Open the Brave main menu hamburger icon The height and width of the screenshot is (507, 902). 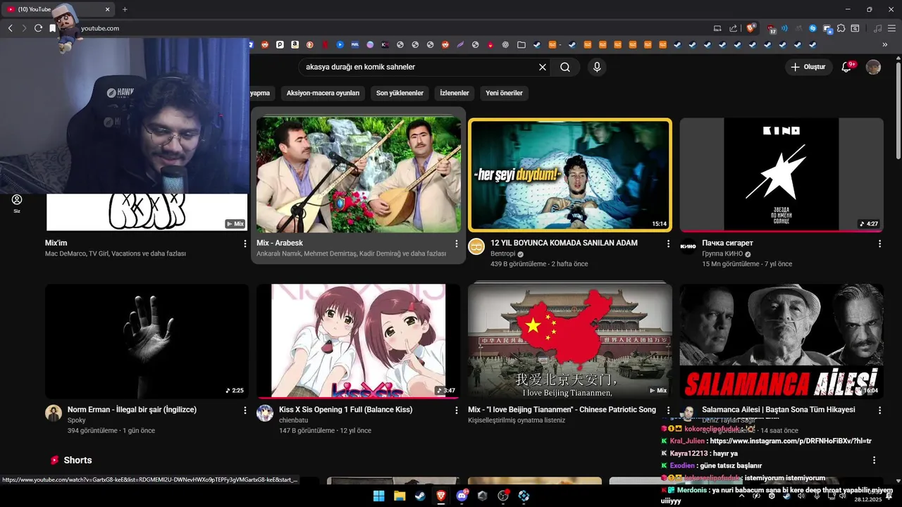coord(892,28)
